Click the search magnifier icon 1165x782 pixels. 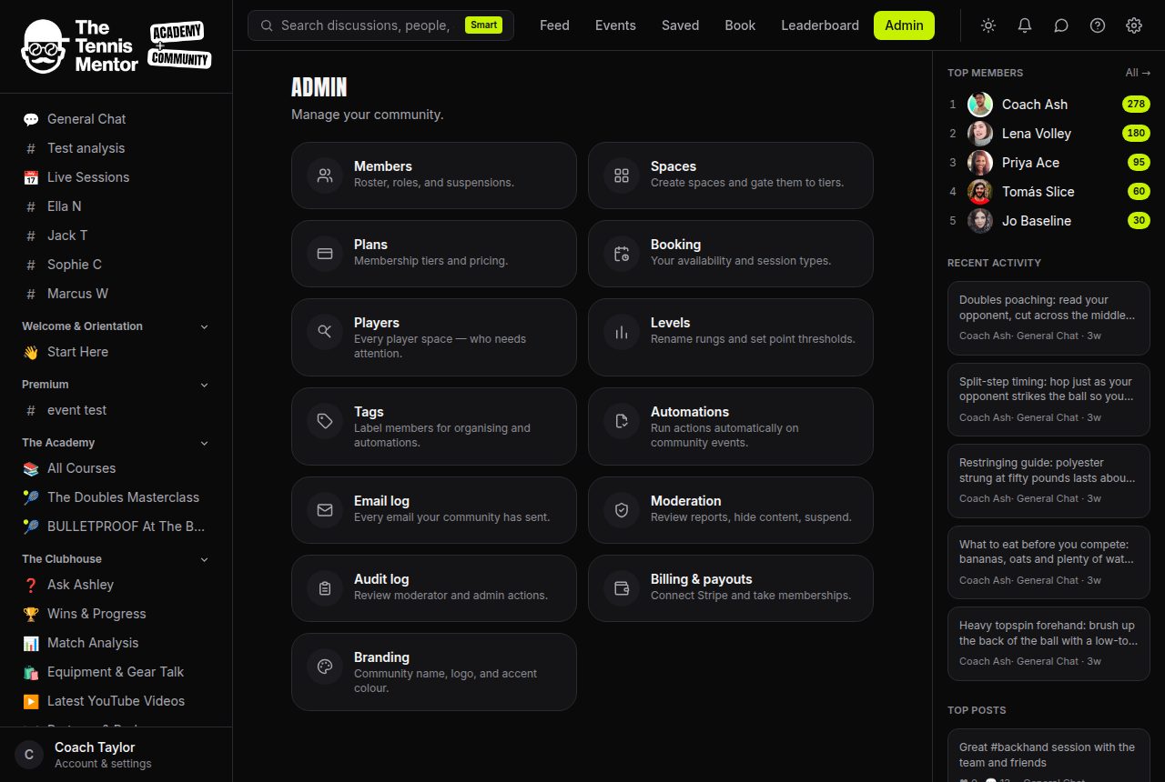coord(267,25)
